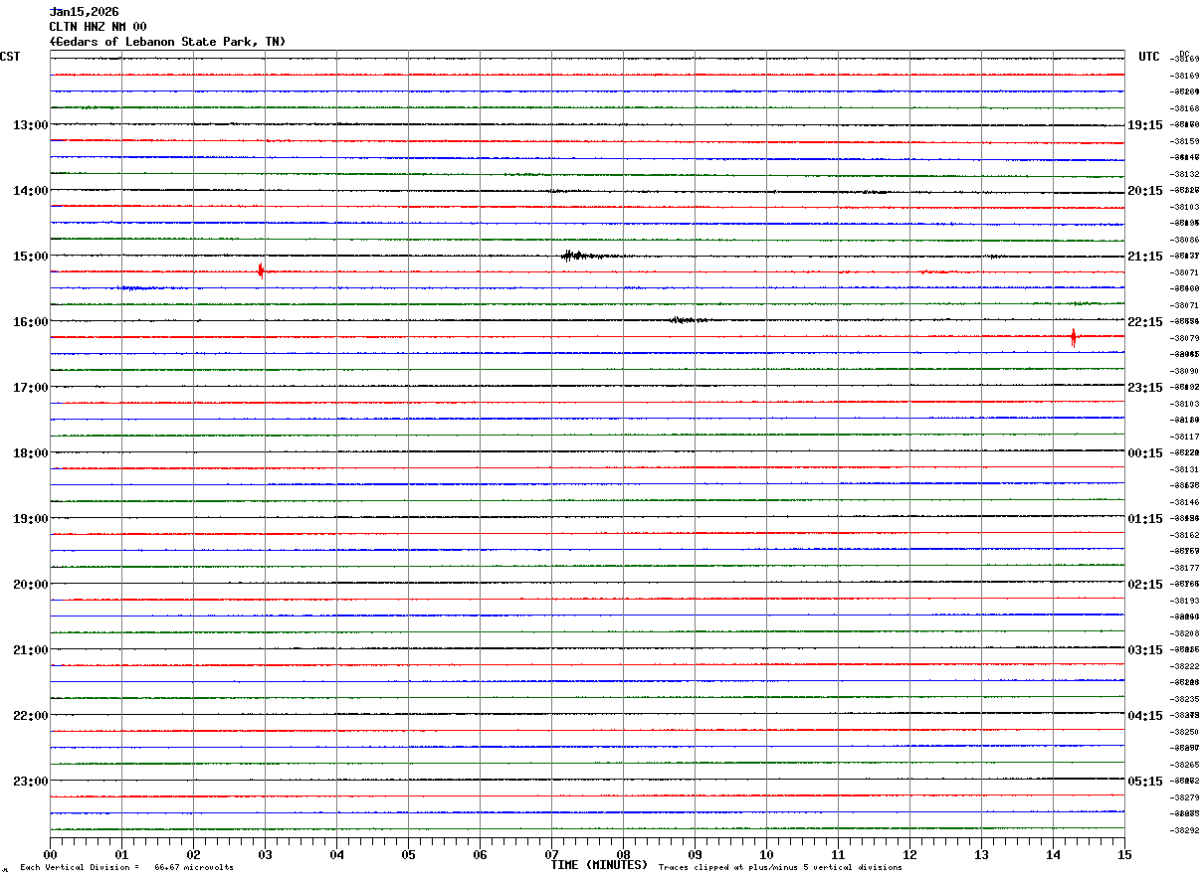The image size is (1204, 881).
Task: Click the Traces clipped footnote text
Action: click(x=780, y=868)
